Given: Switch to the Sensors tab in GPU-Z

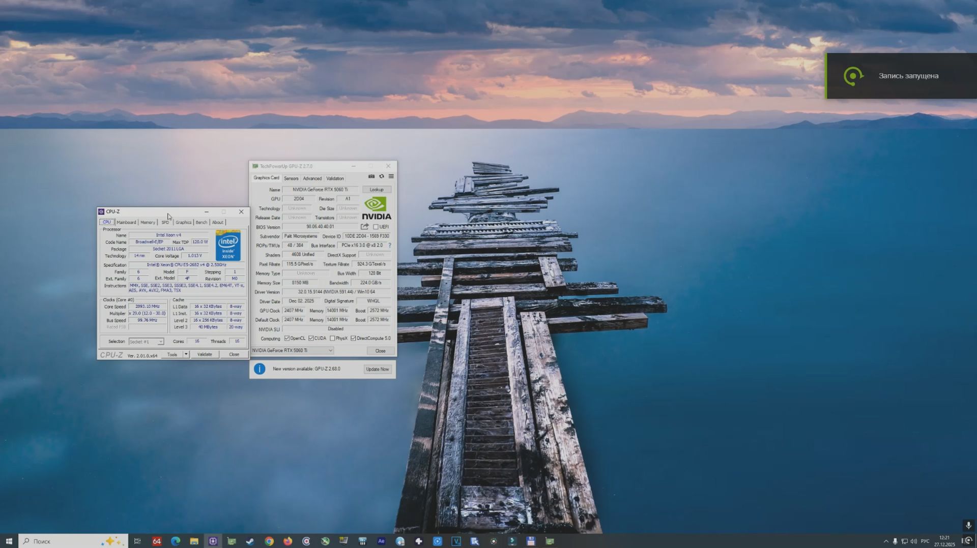Looking at the screenshot, I should [x=291, y=178].
